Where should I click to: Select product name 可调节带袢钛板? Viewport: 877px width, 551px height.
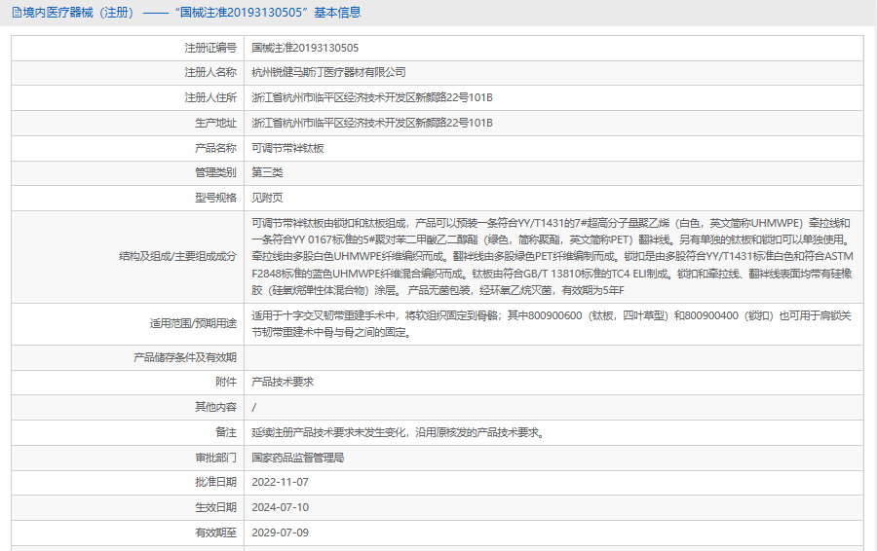287,148
